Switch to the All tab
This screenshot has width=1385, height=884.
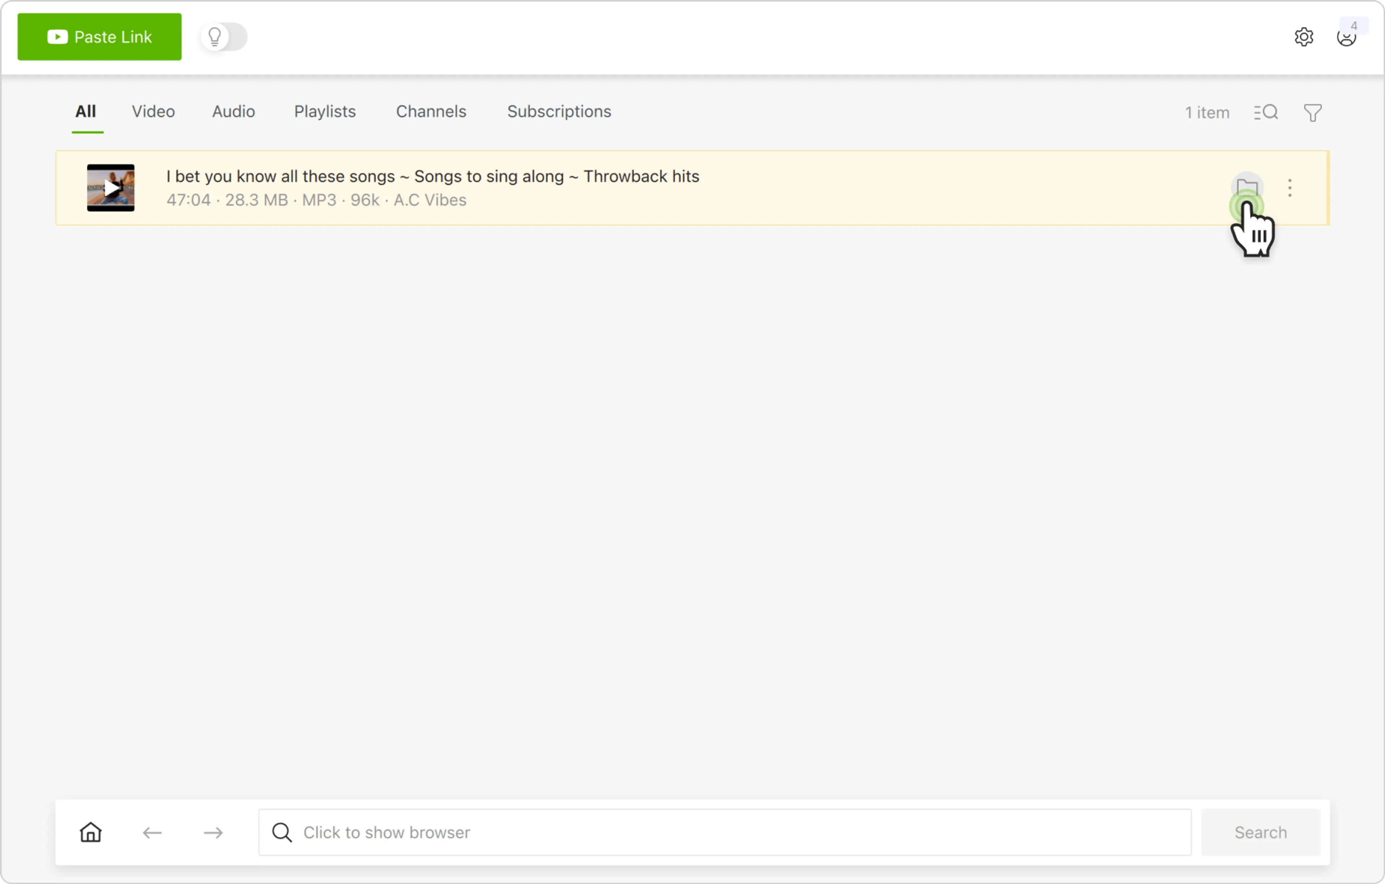(x=86, y=111)
